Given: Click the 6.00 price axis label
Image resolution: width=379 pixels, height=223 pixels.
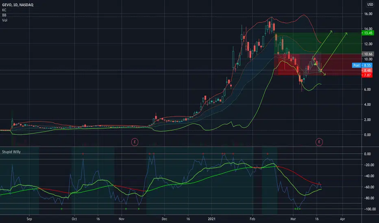Looking at the screenshot, I should [x=367, y=90].
